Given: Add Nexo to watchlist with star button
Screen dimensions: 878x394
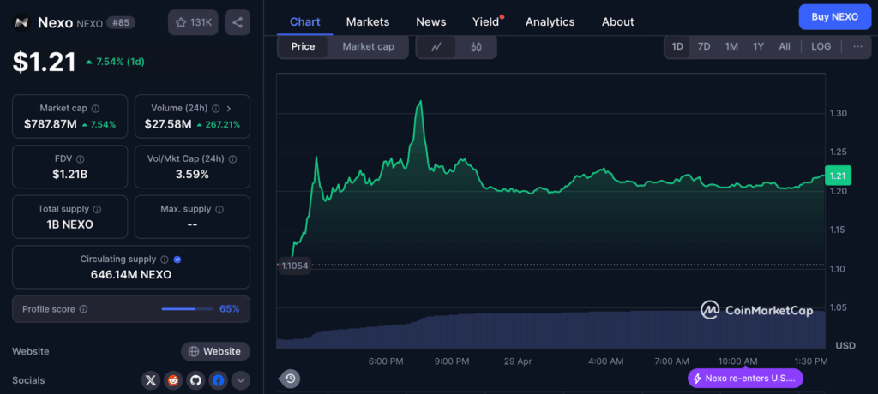Looking at the screenshot, I should [193, 23].
